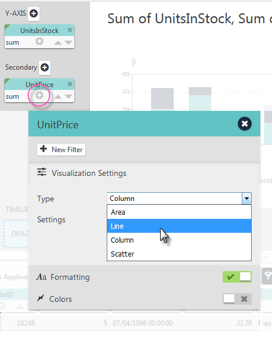Choose Area from the Type list
Screen dimensions: 272x339
(x=179, y=212)
